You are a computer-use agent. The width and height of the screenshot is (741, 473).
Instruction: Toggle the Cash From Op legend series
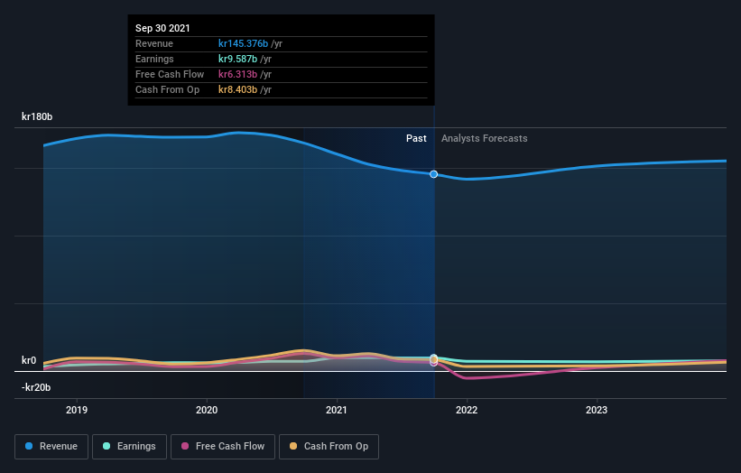pyautogui.click(x=329, y=447)
